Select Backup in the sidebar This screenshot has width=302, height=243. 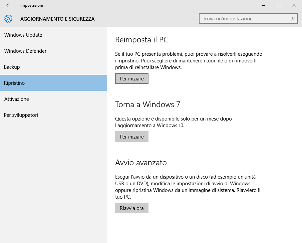click(53, 67)
